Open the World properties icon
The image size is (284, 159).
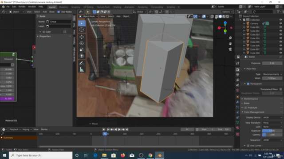point(238,90)
